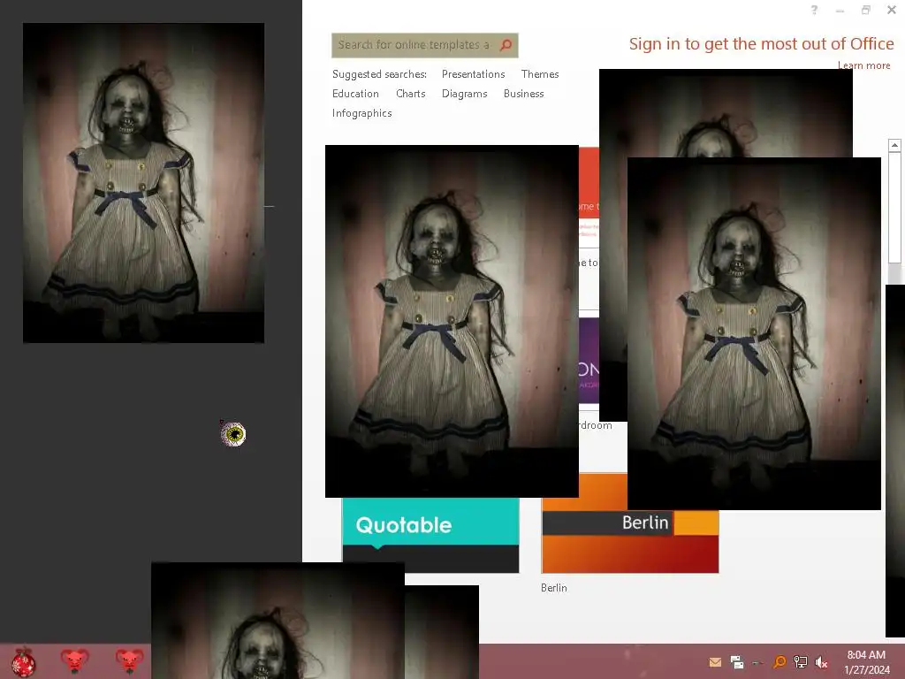Click the search magnifier icon in template search box

[506, 45]
